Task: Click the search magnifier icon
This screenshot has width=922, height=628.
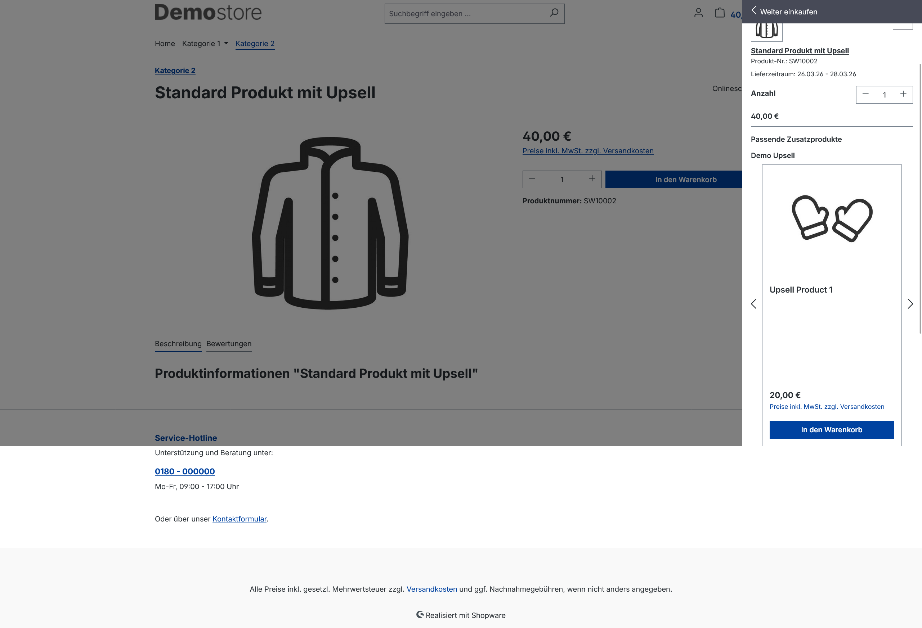Action: click(x=554, y=13)
